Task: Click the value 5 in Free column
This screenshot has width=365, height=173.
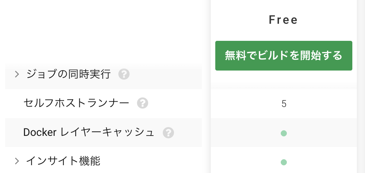Action: click(284, 104)
